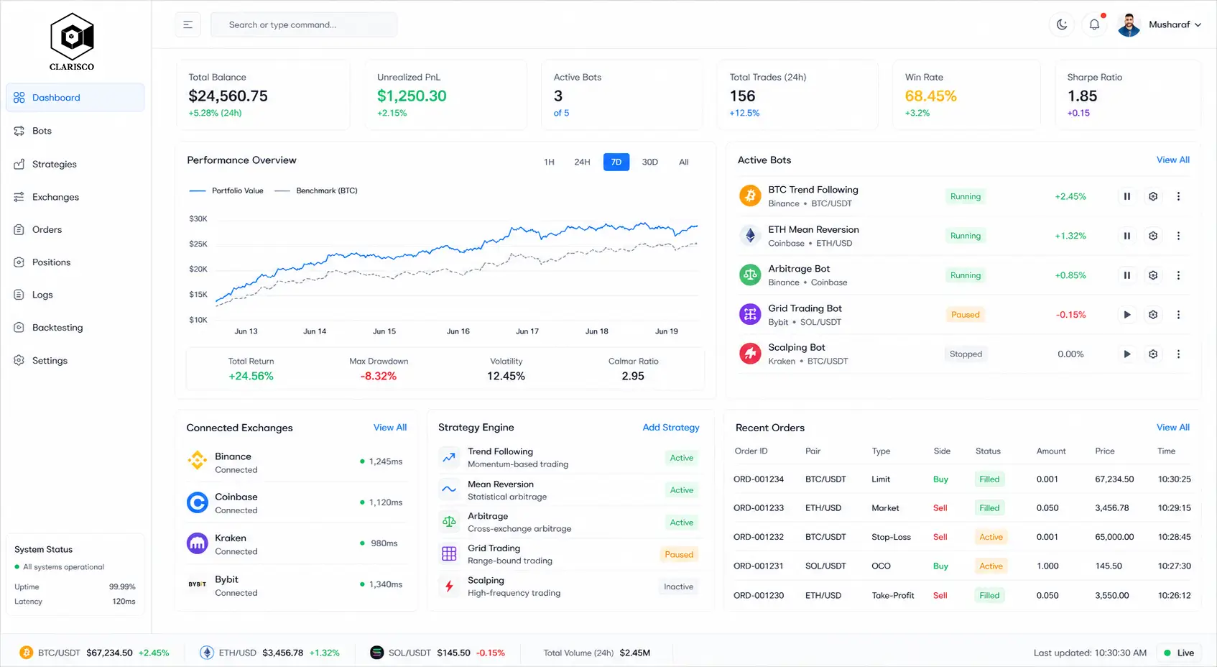Open settings gear for Scalping Bot
The height and width of the screenshot is (667, 1217).
[x=1153, y=354]
